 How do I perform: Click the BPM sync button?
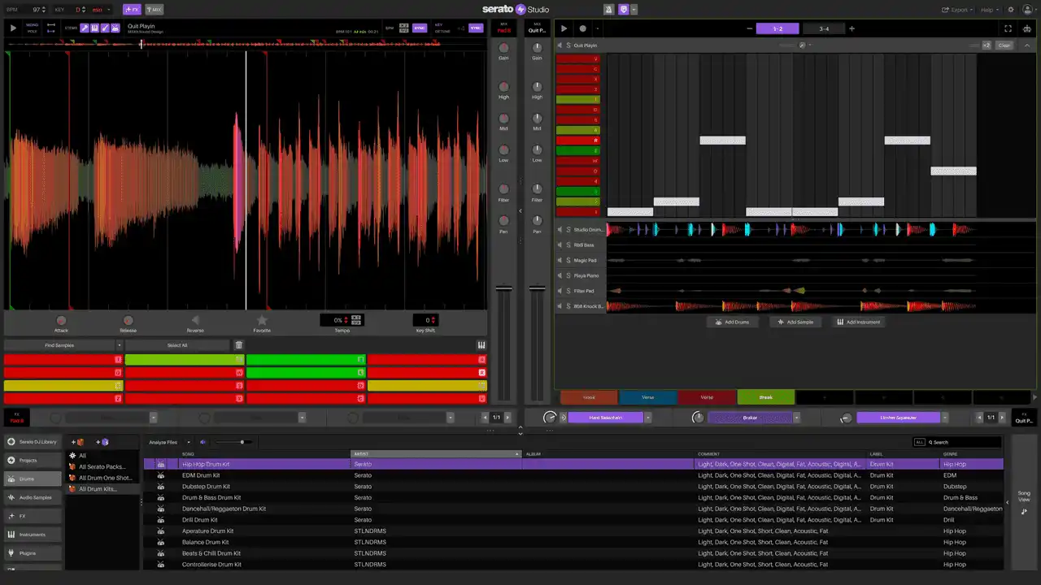pyautogui.click(x=420, y=28)
